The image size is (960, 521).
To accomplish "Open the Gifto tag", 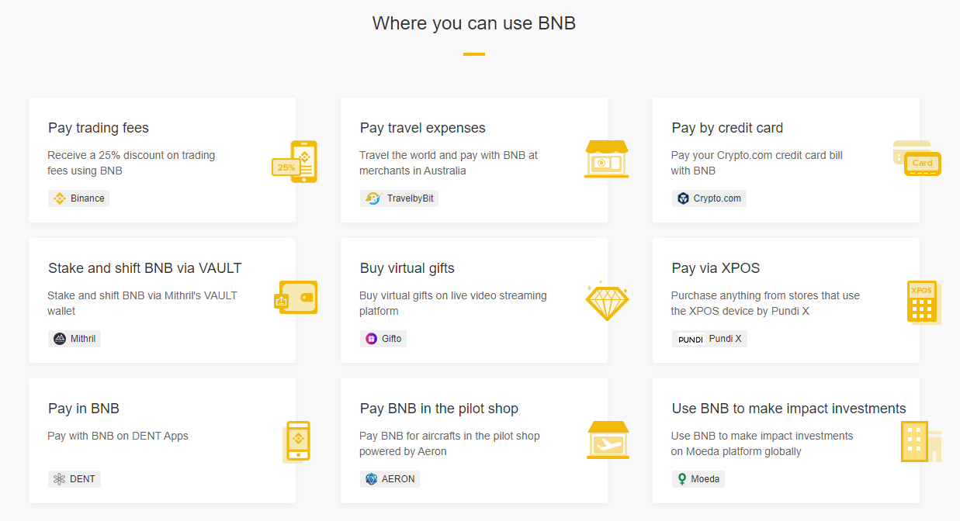I will 383,339.
